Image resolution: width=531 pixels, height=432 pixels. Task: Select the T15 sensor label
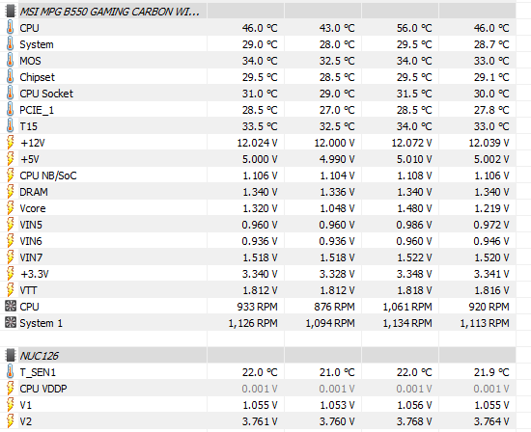coord(28,126)
